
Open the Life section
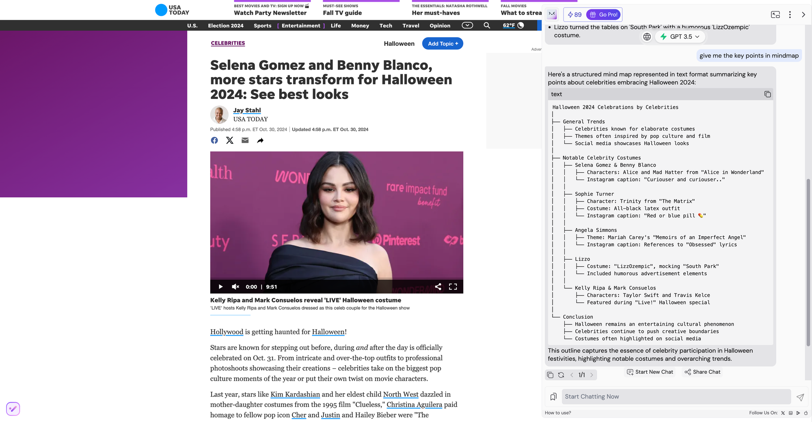tap(336, 26)
